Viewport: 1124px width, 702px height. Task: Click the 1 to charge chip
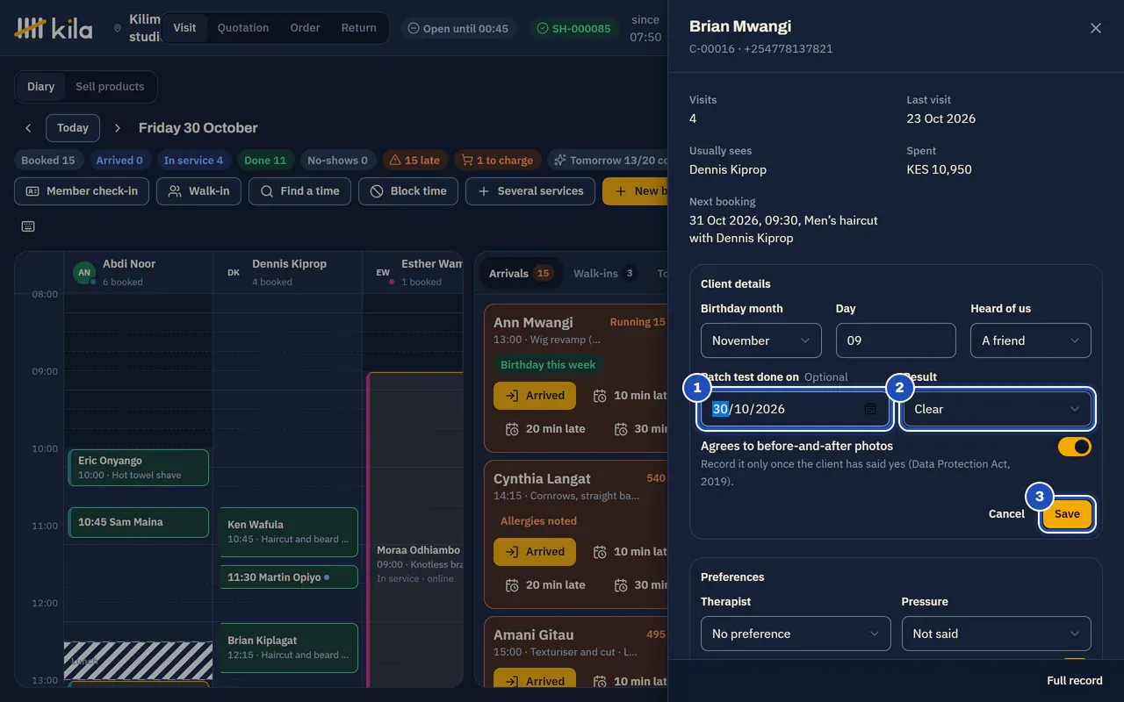coord(498,161)
